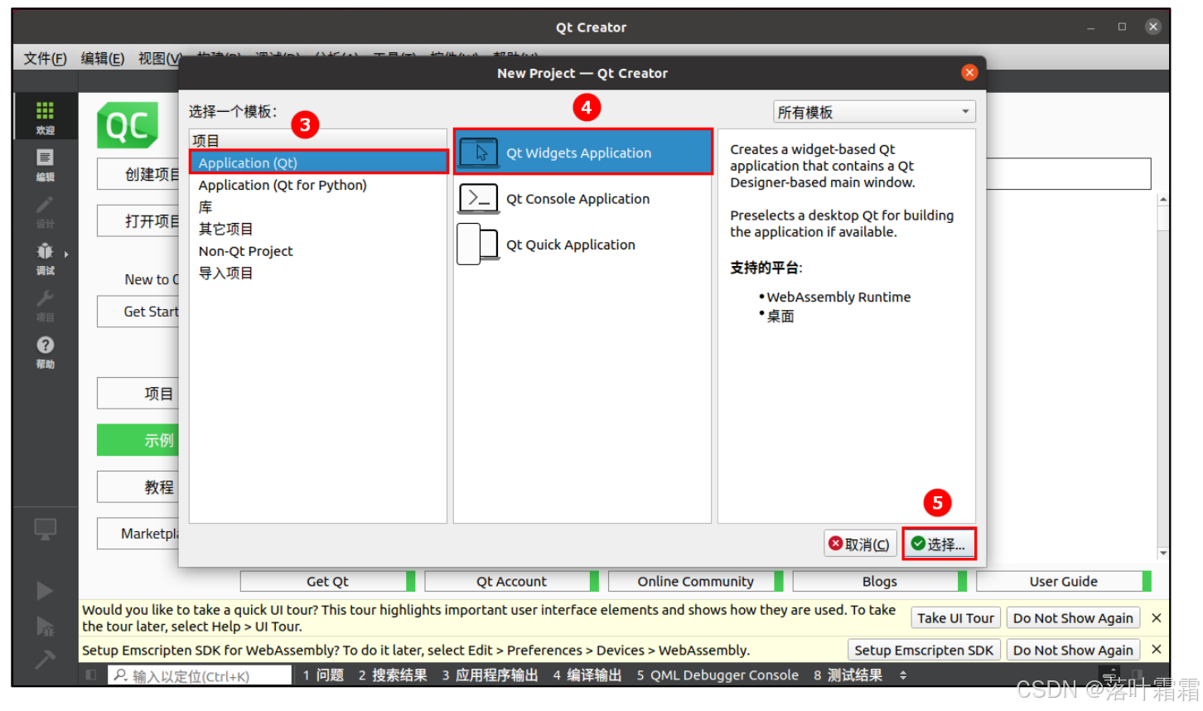1203x711 pixels.
Task: Close the New Project dialog
Action: click(969, 73)
